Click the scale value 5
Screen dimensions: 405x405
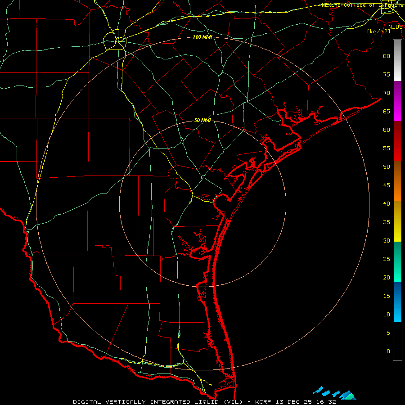click(388, 333)
